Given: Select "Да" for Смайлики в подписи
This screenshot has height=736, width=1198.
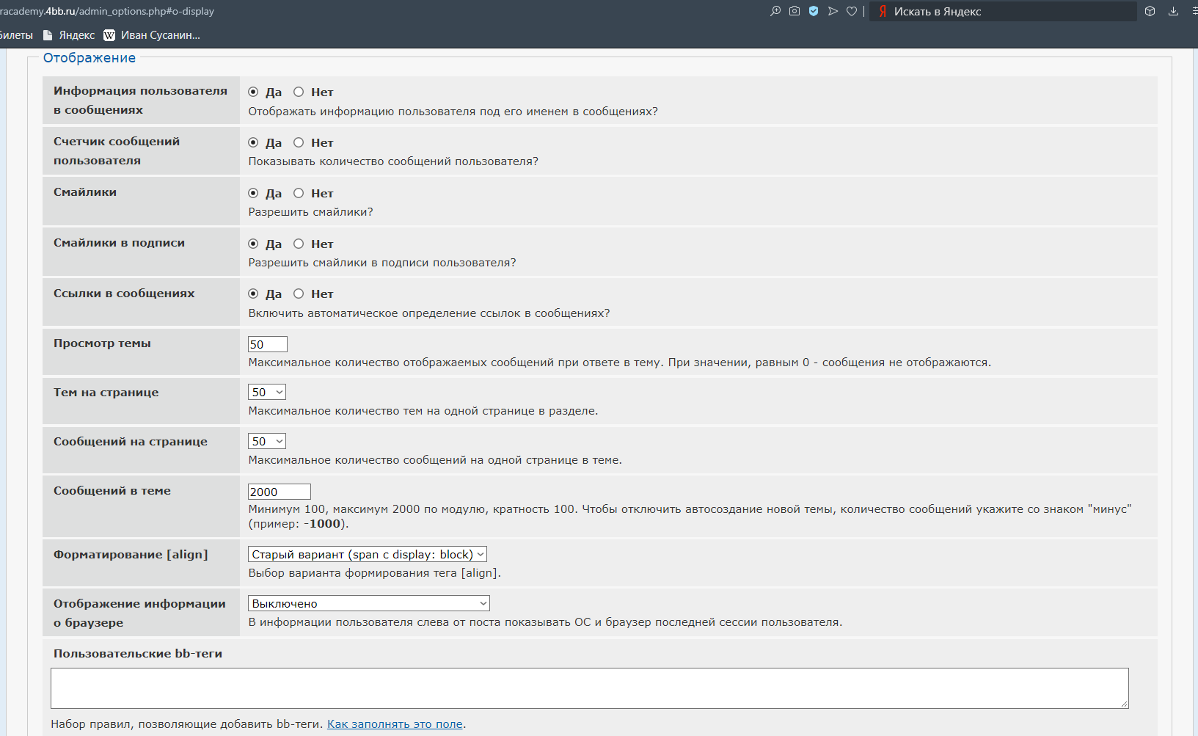Looking at the screenshot, I should (253, 244).
